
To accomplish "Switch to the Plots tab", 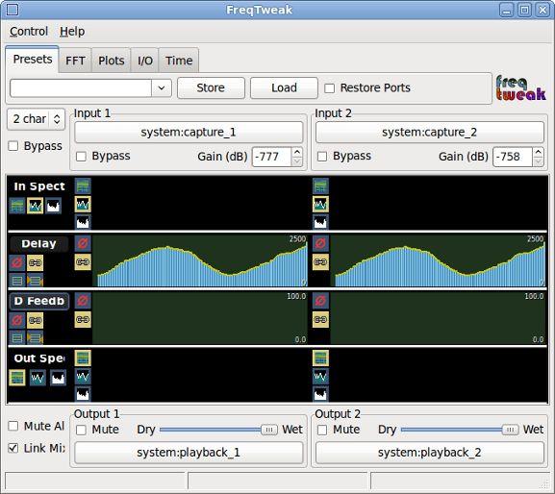I will 112,61.
